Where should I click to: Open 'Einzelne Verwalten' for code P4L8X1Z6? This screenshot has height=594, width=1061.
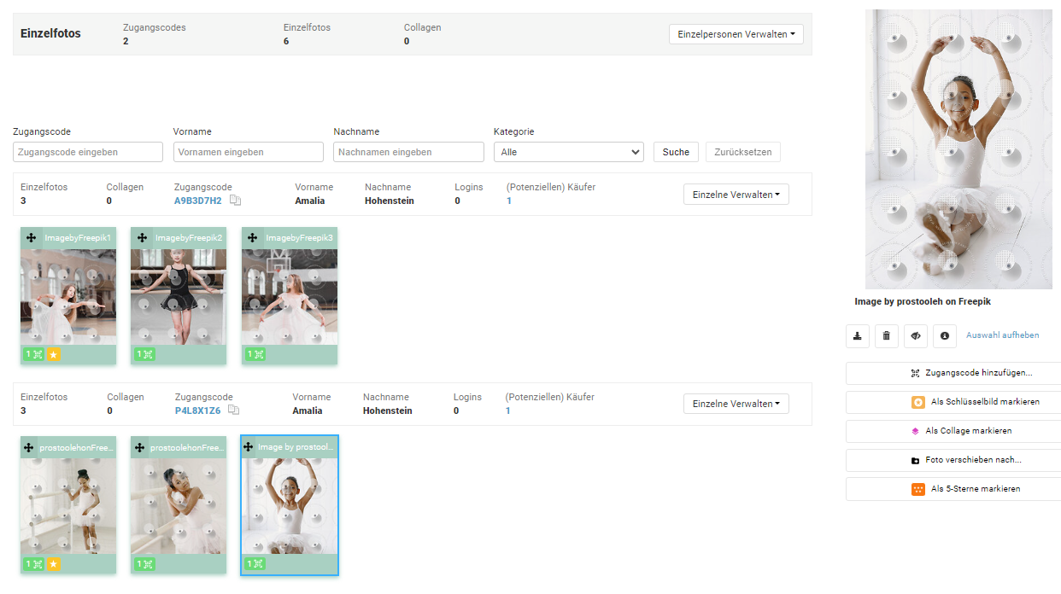click(736, 404)
